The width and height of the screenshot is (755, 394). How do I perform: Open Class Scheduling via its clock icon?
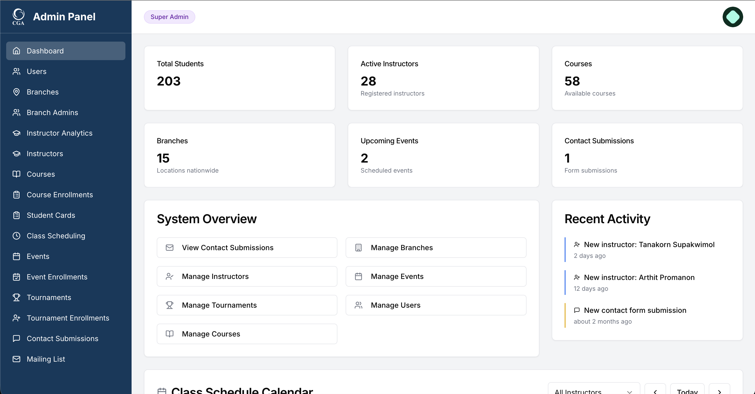tap(16, 236)
